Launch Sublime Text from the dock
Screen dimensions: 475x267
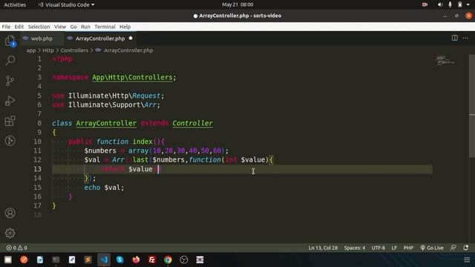pyautogui.click(x=88, y=260)
